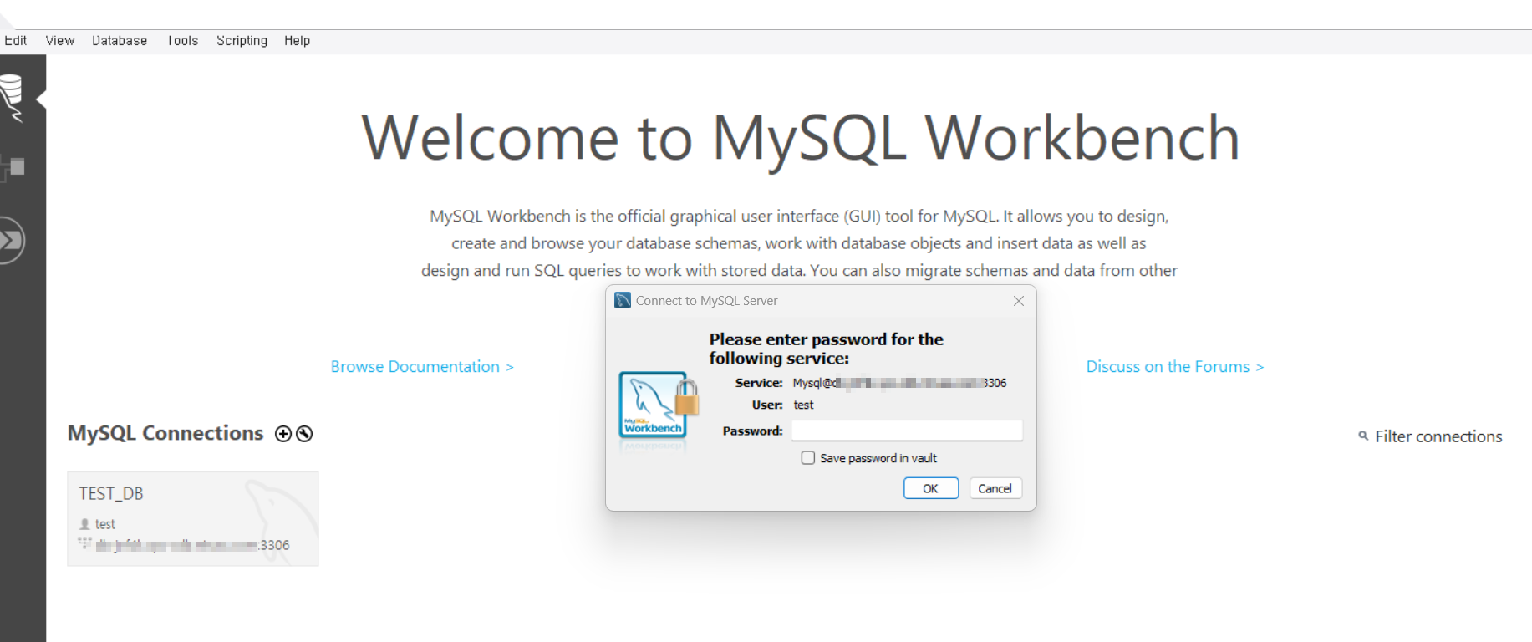Click the user name 'test' in the dialog
Viewport: 1532px width, 642px height.
[x=803, y=405]
